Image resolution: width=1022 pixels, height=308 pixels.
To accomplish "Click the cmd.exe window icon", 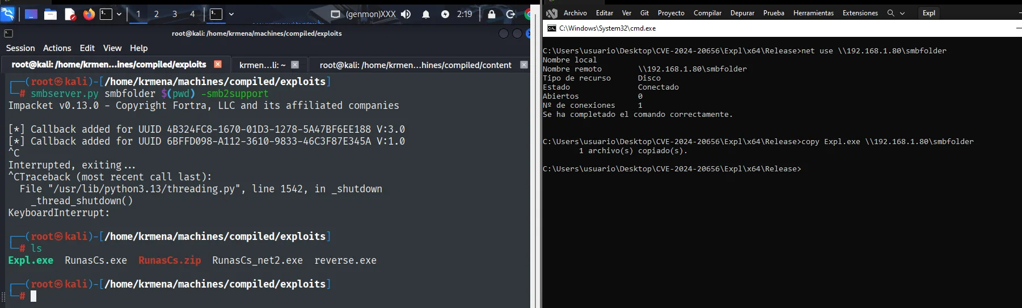I will pos(552,28).
